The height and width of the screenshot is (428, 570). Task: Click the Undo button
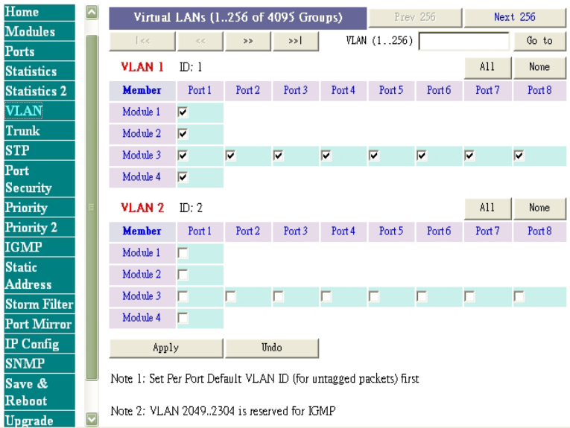coord(272,348)
